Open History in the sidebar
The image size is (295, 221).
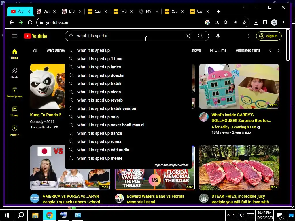point(14,131)
